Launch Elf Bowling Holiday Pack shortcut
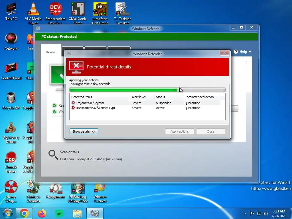Viewport: 292px width, 219px height. coord(78,193)
